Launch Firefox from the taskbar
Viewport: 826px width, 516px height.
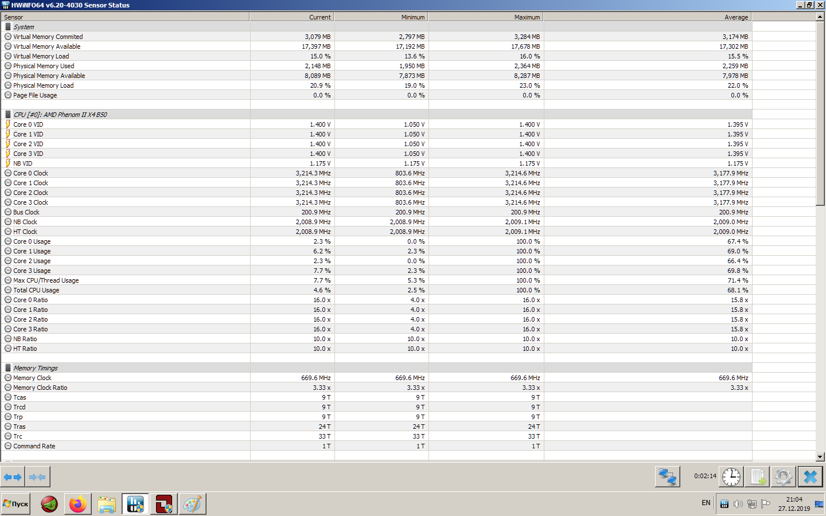pyautogui.click(x=78, y=504)
